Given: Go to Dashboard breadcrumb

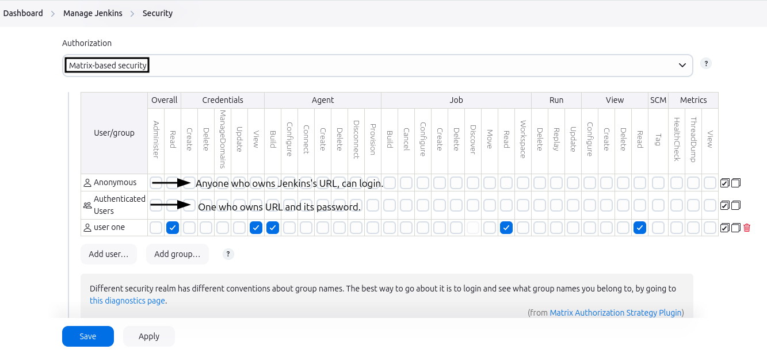Looking at the screenshot, I should 23,13.
